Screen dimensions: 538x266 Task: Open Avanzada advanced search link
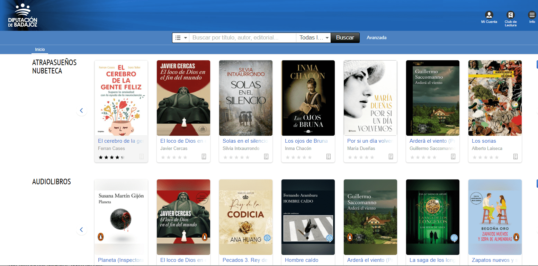(x=376, y=38)
